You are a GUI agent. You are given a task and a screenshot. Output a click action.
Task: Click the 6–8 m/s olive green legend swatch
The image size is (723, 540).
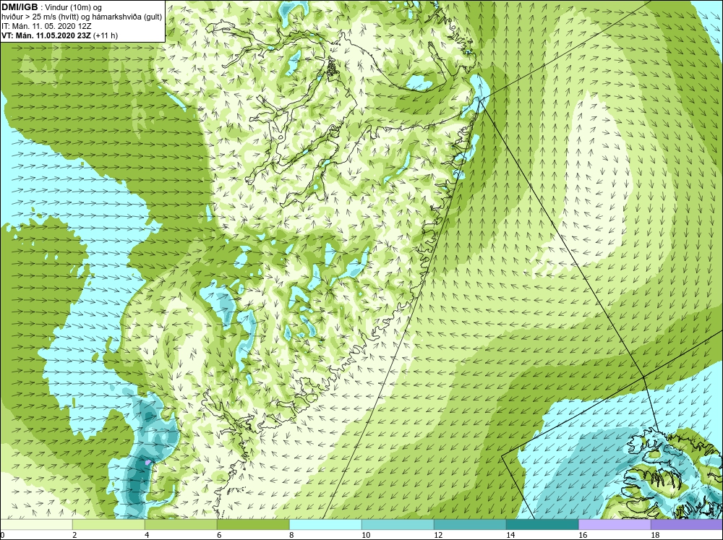click(x=253, y=525)
